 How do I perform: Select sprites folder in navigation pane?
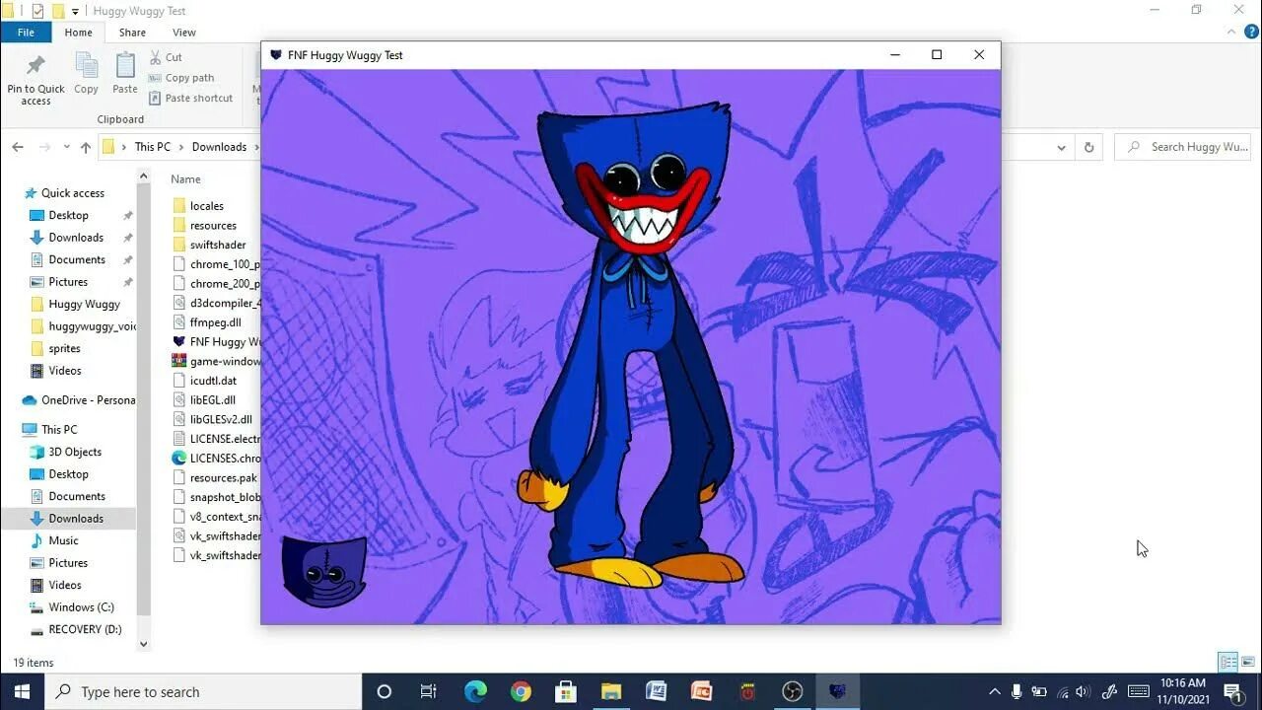[x=64, y=348]
